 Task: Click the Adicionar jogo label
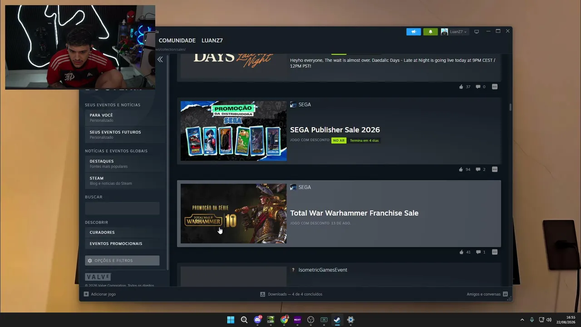103,294
